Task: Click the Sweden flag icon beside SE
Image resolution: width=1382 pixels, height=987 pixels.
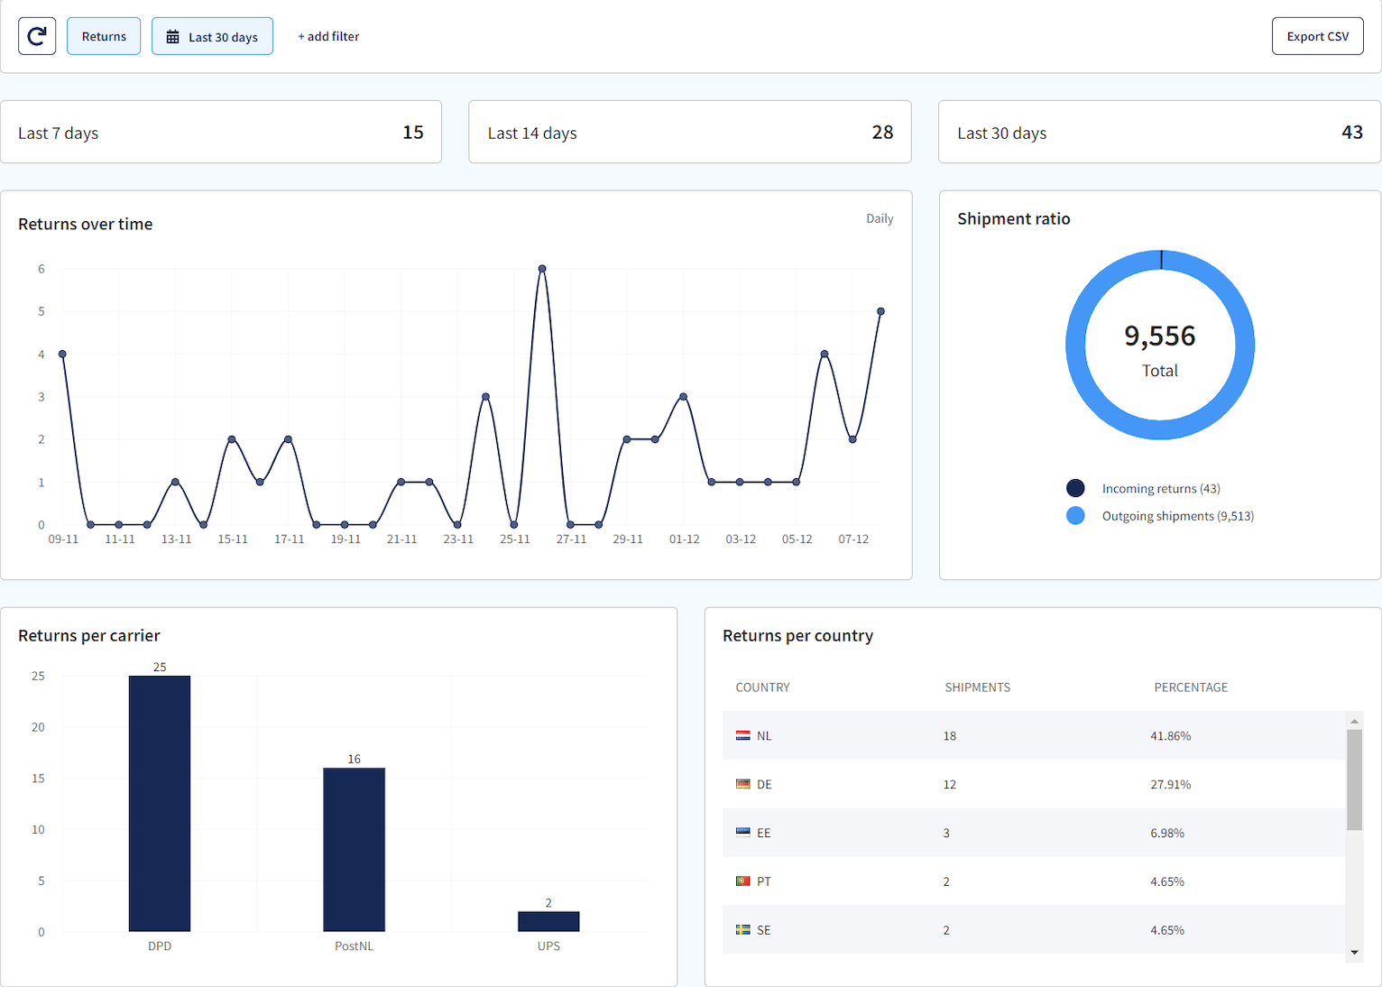Action: tap(742, 929)
